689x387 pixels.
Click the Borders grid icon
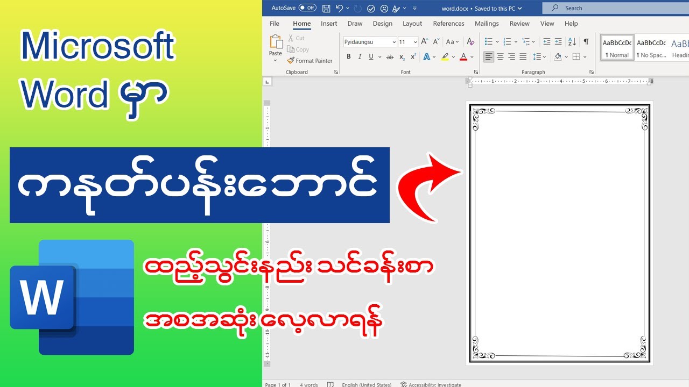[576, 56]
